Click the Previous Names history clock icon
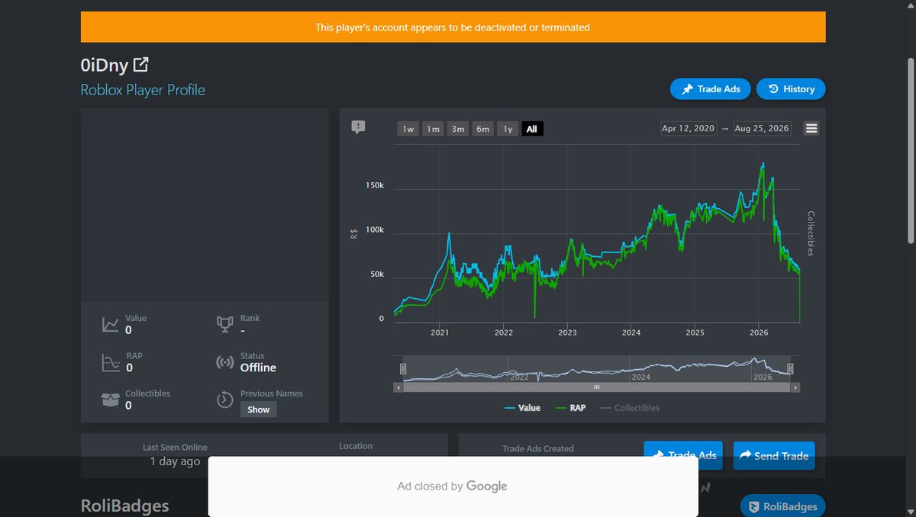Screen dimensions: 916x517 (x=224, y=400)
